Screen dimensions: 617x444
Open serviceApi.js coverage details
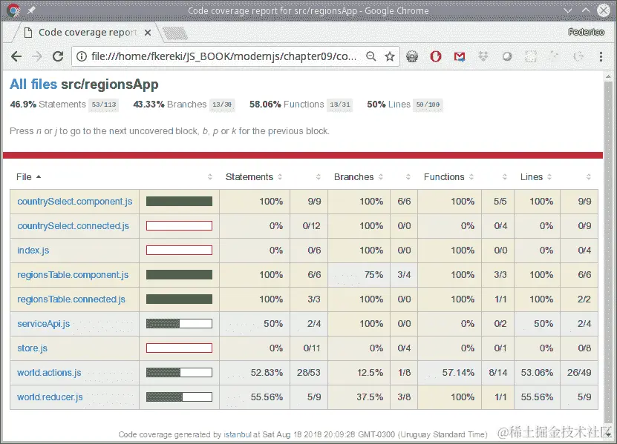43,324
